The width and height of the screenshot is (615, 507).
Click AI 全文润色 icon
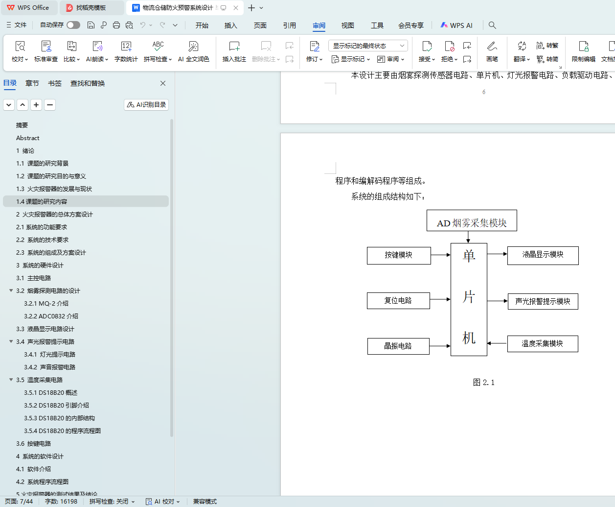(193, 47)
